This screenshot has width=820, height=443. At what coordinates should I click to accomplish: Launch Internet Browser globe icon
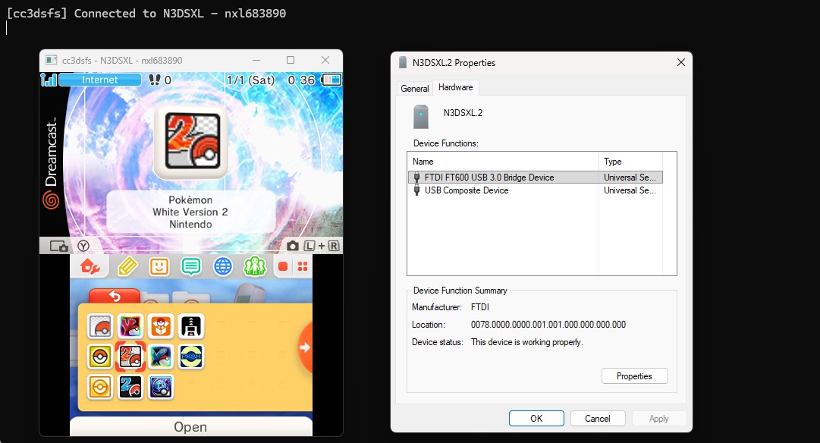coord(223,267)
